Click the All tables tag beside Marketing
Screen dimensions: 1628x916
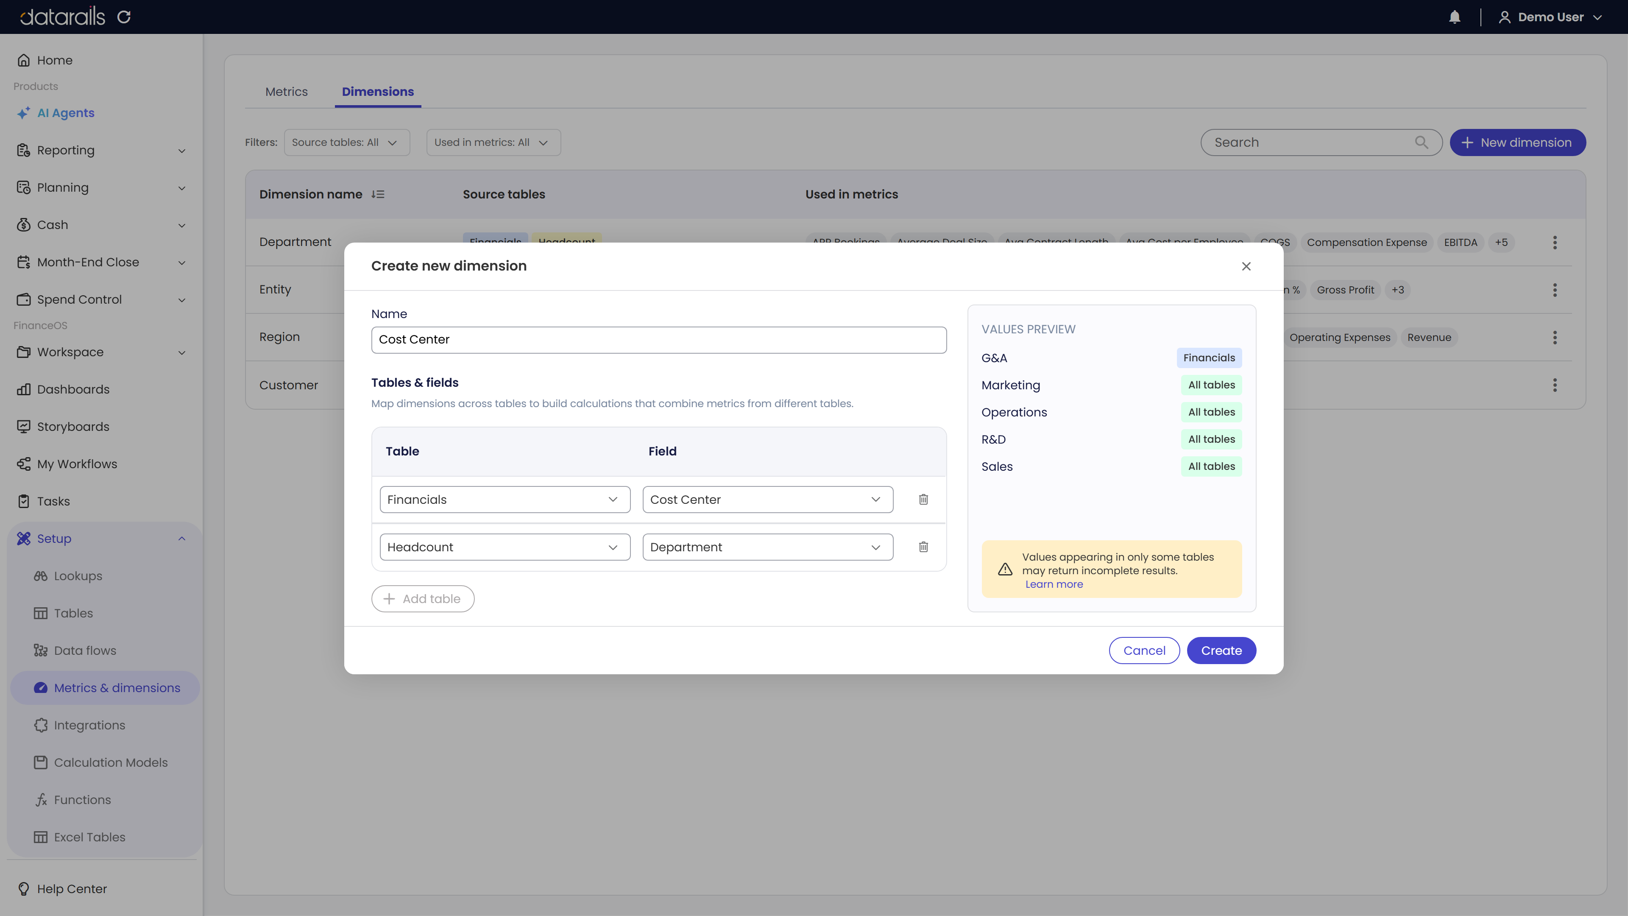(1212, 385)
